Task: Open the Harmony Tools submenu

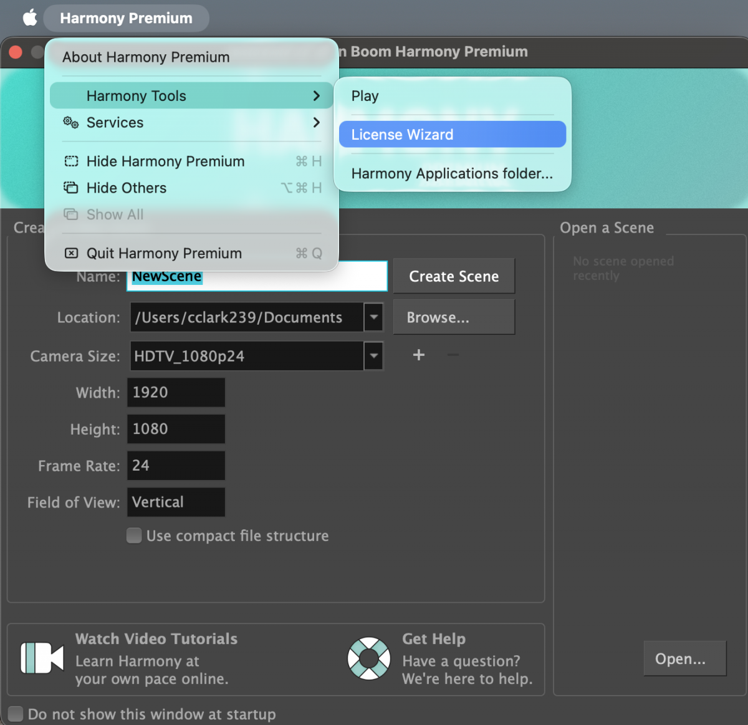Action: tap(192, 96)
